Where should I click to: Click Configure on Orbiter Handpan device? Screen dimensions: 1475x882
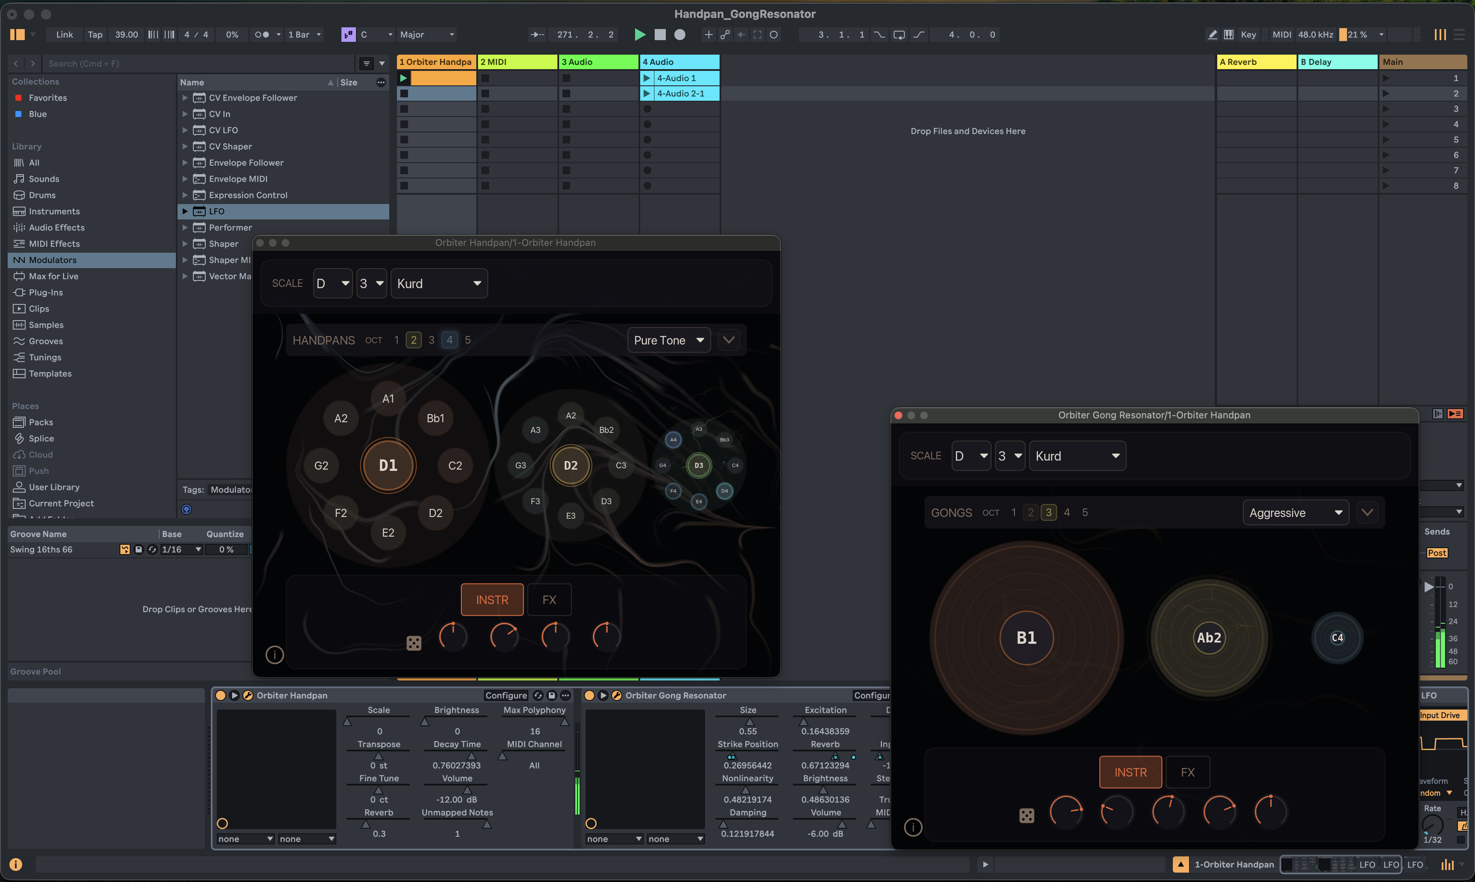point(506,695)
